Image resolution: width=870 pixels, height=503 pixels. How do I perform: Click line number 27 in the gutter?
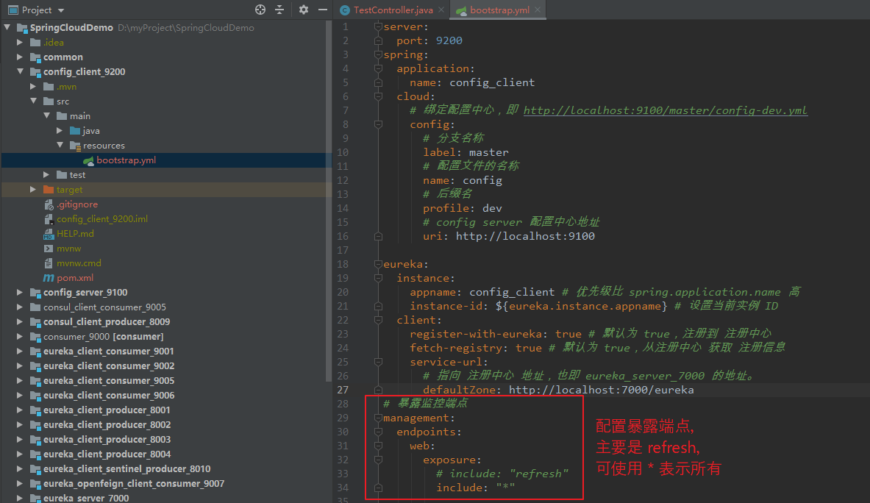coord(343,390)
